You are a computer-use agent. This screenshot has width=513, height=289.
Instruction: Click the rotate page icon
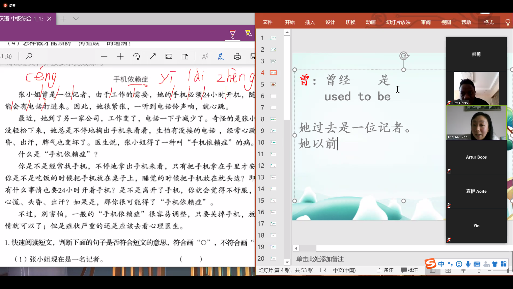[x=137, y=56]
